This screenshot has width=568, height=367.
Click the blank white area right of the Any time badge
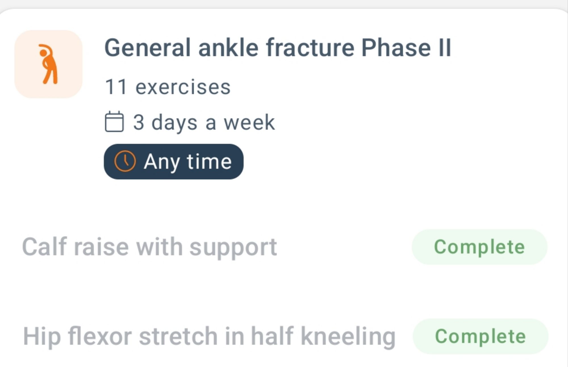[x=398, y=161]
